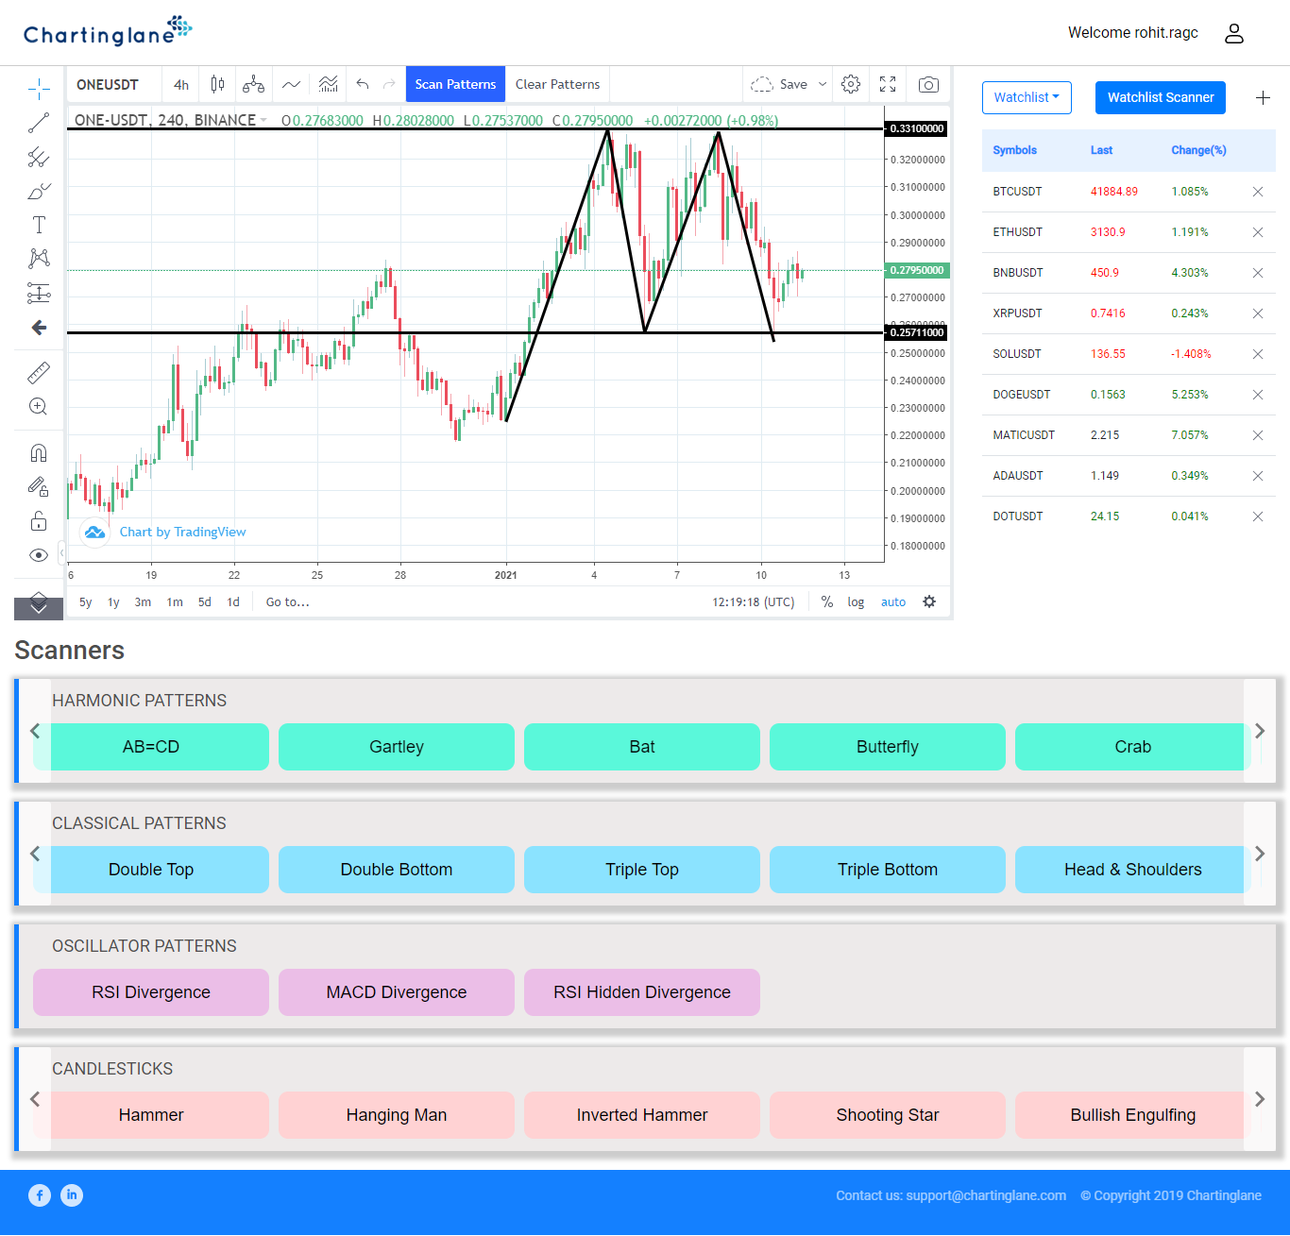The width and height of the screenshot is (1290, 1236).
Task: Show previous harmonic patterns
Action: (35, 731)
